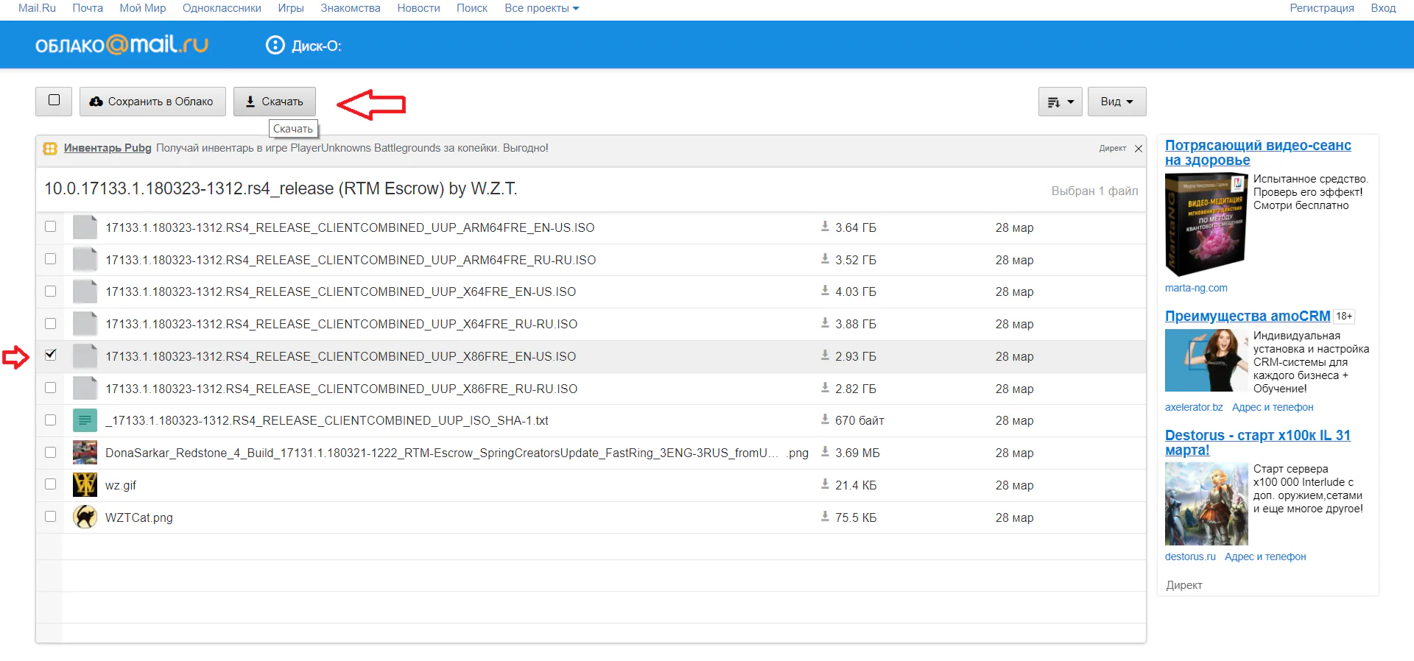Screen dimensions: 1414x661
Task: Check the X64FRE_EN-US.ISO file checkbox
Action: point(50,291)
